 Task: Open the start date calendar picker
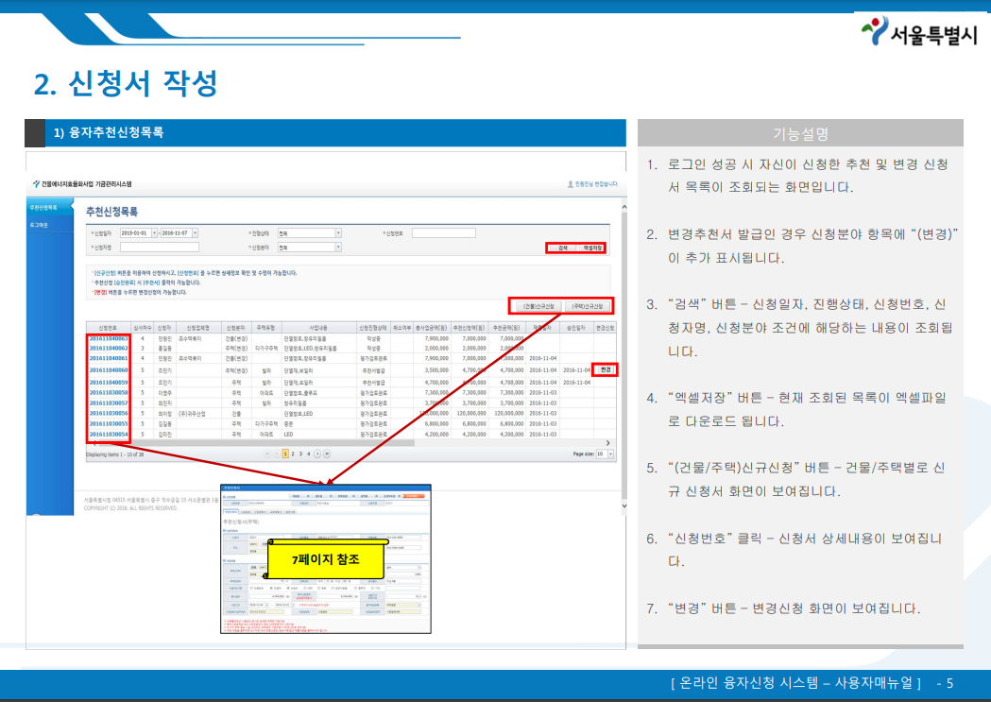157,231
